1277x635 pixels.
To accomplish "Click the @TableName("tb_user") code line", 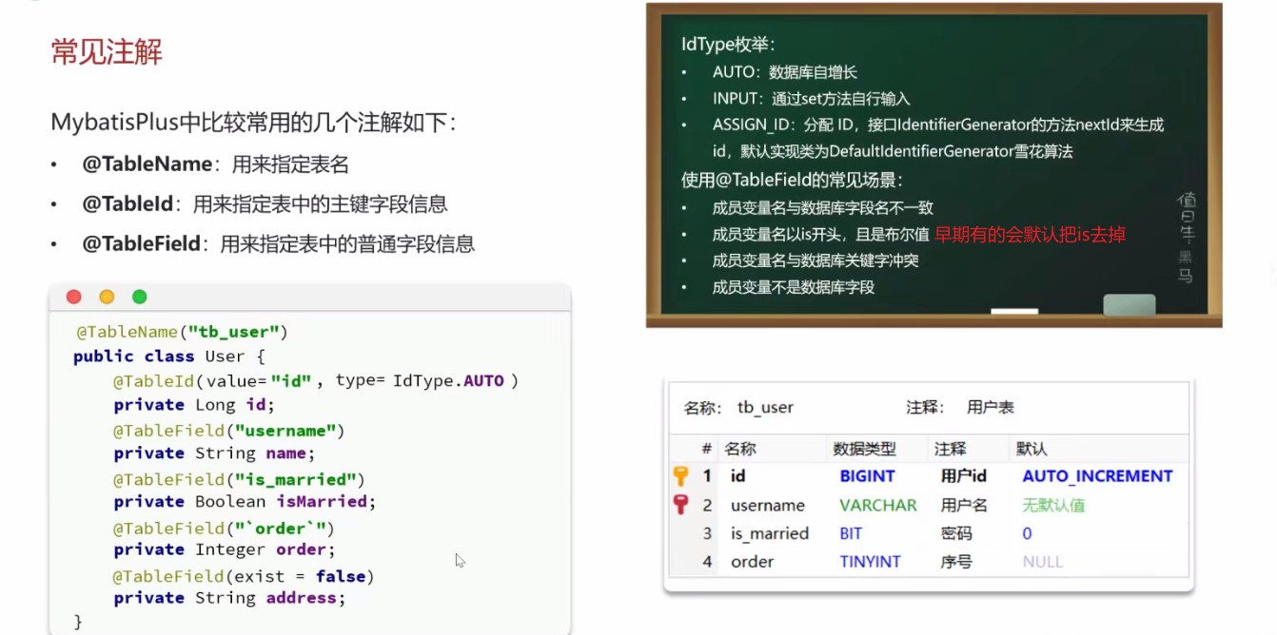I will pyautogui.click(x=182, y=332).
